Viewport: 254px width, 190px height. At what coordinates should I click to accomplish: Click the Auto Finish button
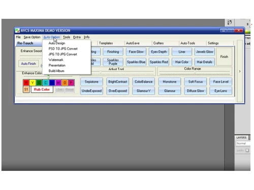28,64
